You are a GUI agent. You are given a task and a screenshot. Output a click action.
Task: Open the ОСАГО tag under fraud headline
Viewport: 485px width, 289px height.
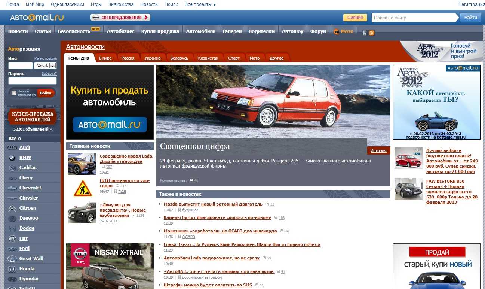[188, 237]
